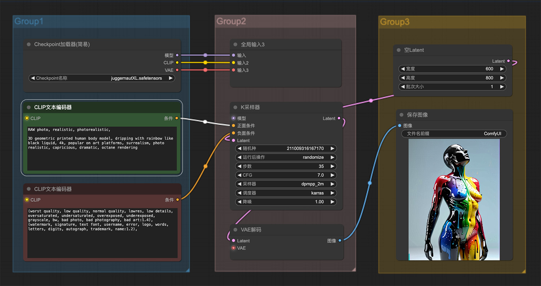Click the CLIP input port on red text encoder
The height and width of the screenshot is (286, 541).
[27, 200]
